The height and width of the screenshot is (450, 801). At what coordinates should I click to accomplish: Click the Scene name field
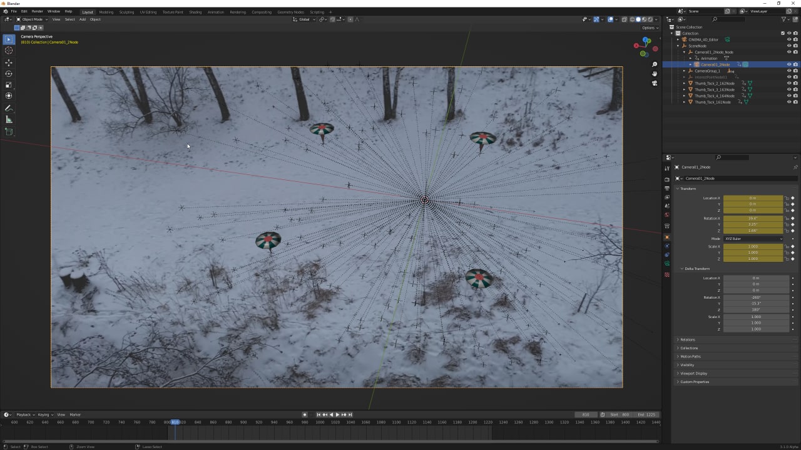point(705,11)
